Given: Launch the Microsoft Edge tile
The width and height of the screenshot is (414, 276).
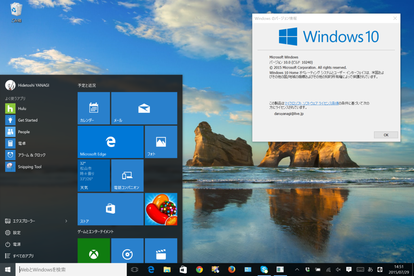Looking at the screenshot, I should [x=111, y=142].
